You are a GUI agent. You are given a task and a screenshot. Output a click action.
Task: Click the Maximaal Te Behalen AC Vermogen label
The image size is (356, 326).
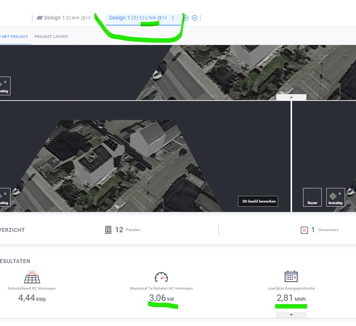click(x=162, y=288)
